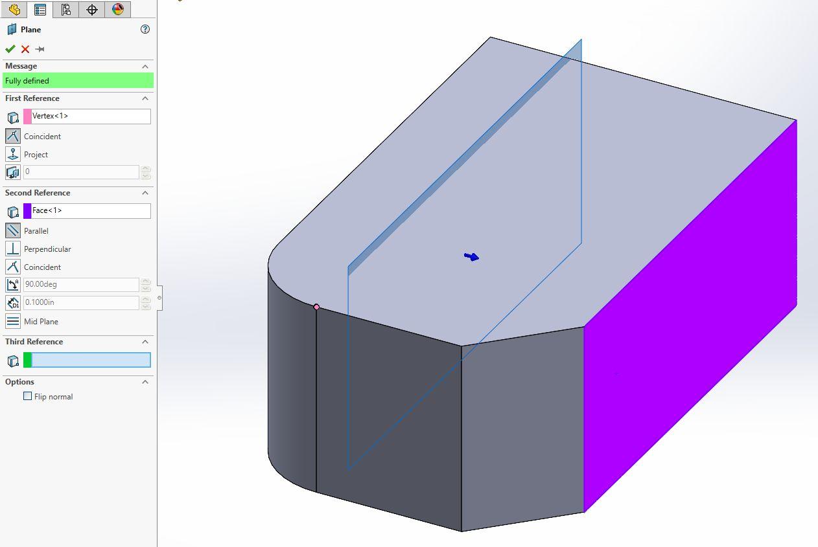The height and width of the screenshot is (547, 818).
Task: Toggle the Project constraint
Action: click(13, 154)
